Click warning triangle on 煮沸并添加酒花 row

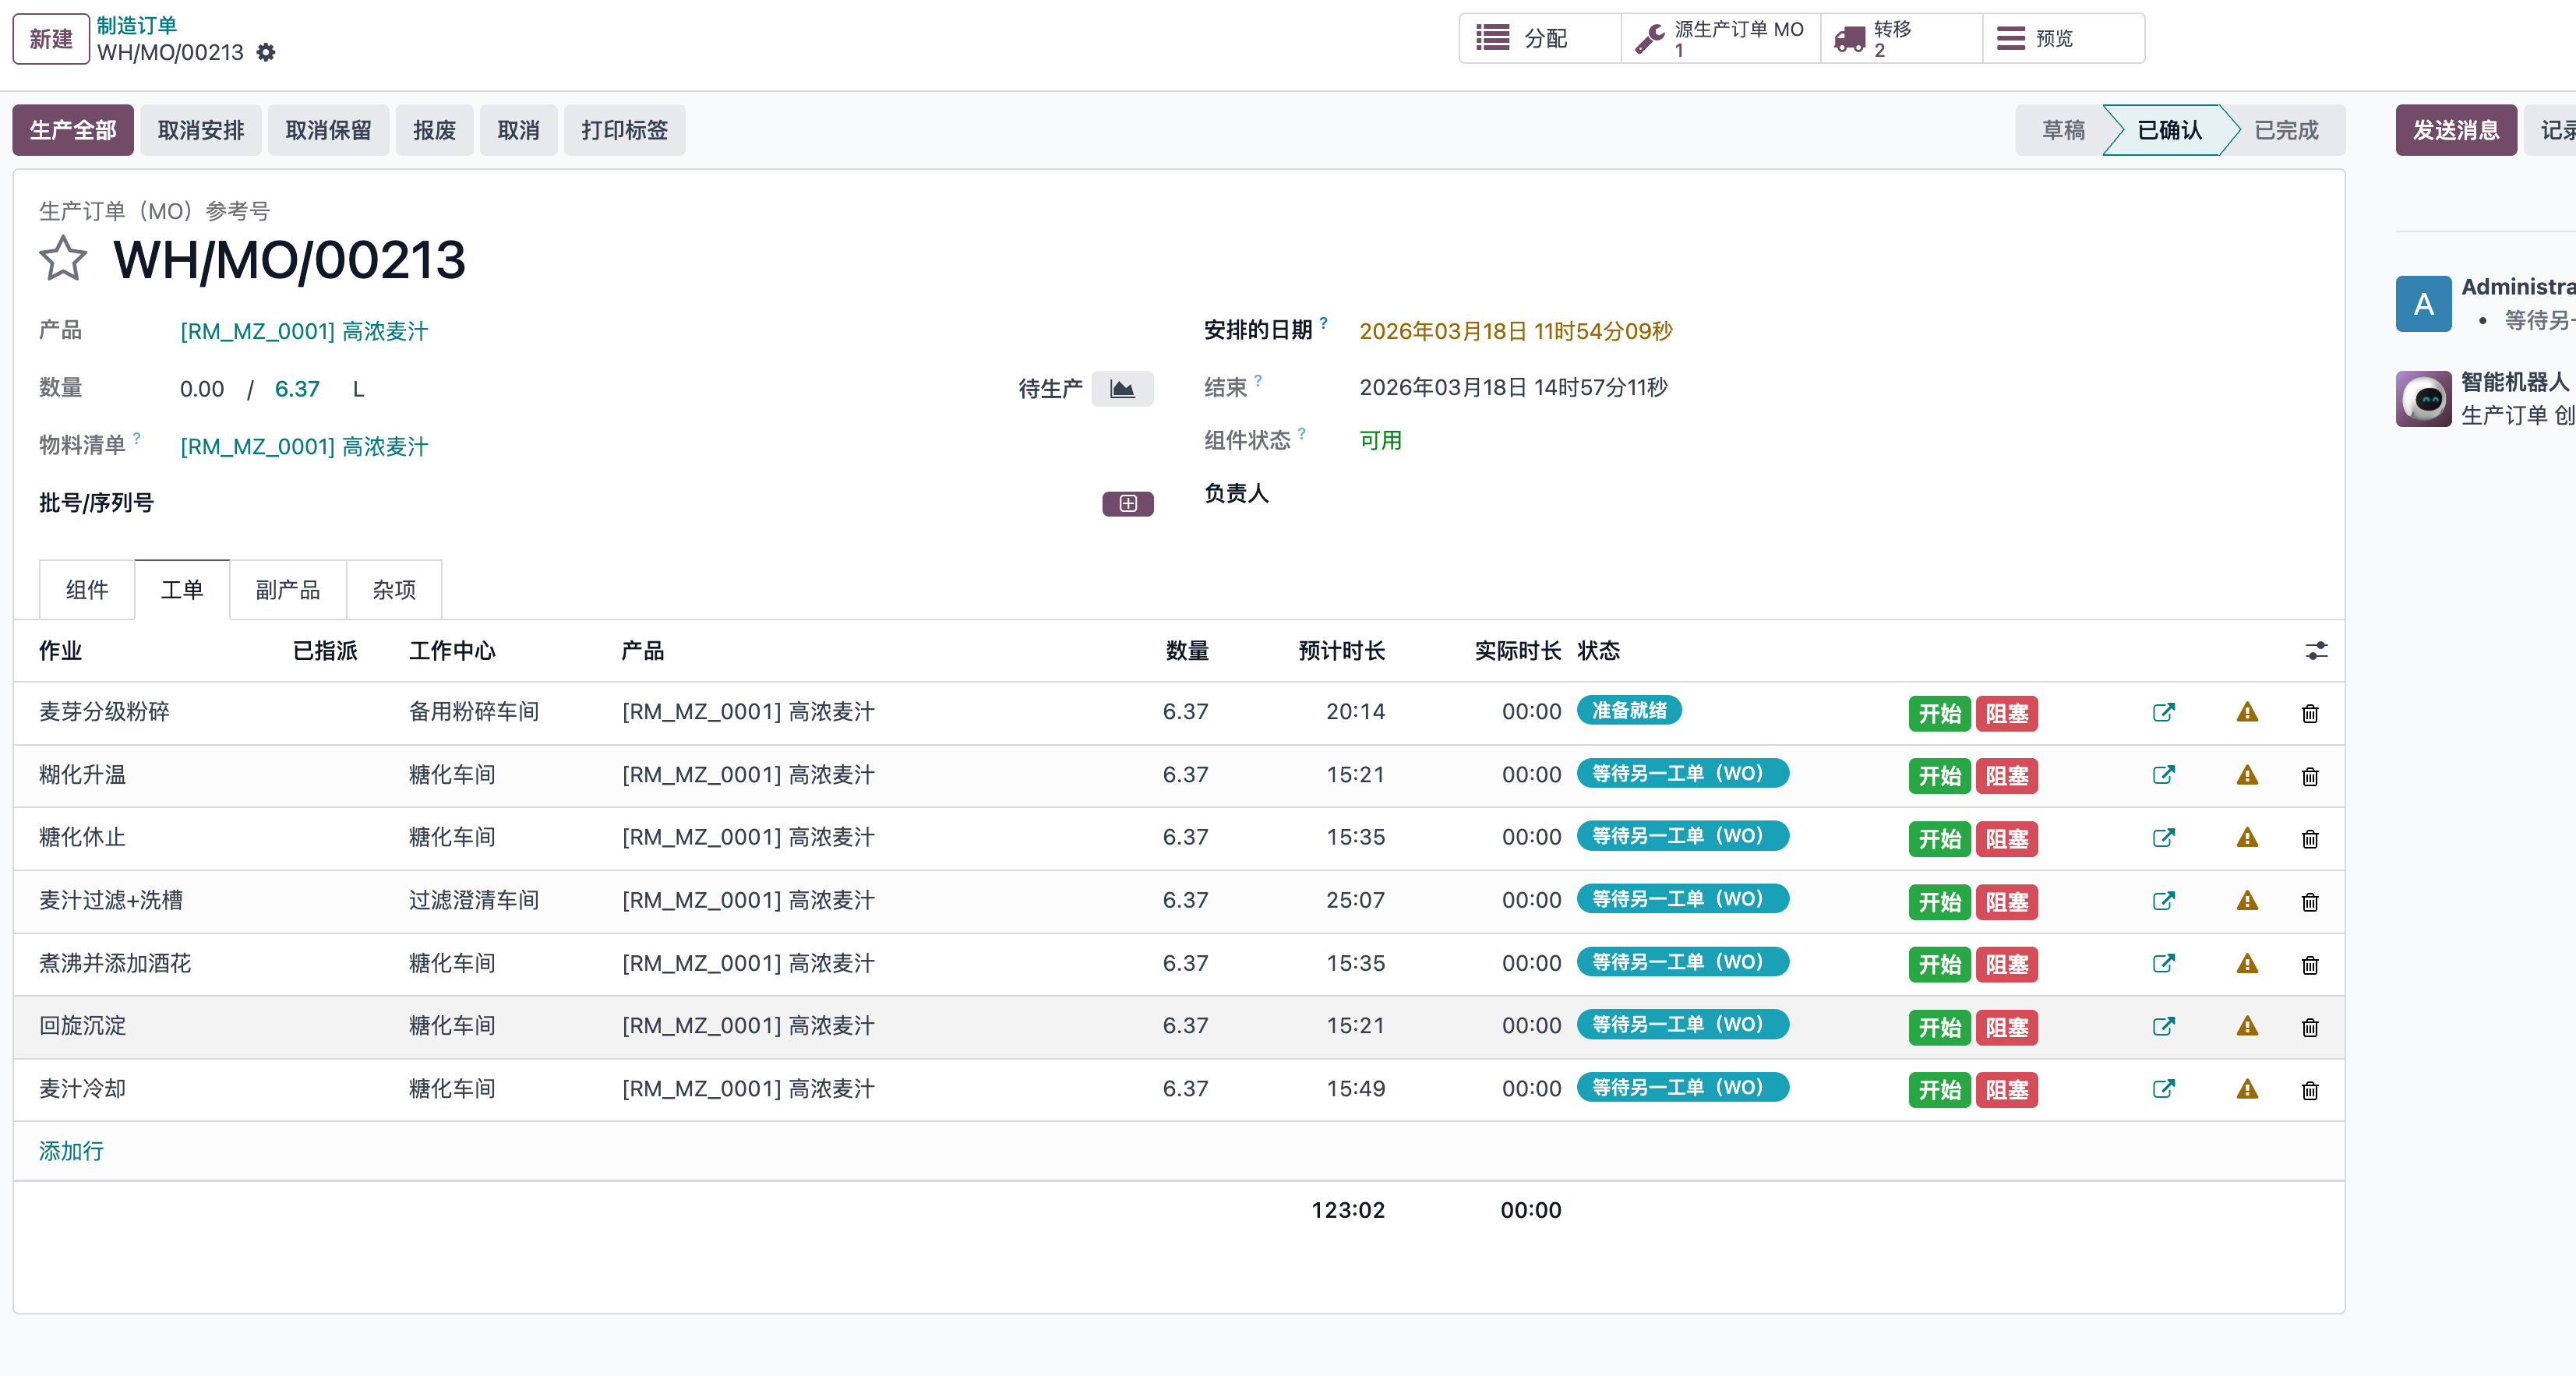click(2247, 964)
